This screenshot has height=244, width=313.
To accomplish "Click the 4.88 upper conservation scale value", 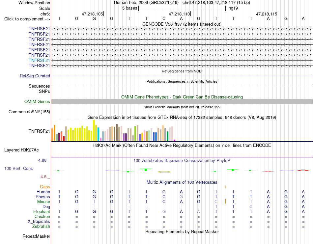I will [x=42, y=160].
